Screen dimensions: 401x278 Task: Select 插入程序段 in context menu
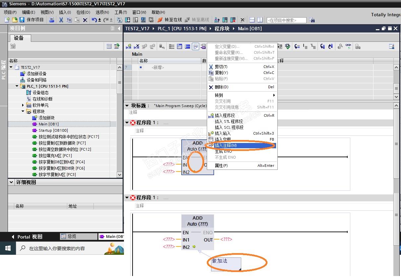(x=242, y=115)
